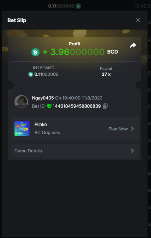Open the Plinko game thumbnail
Image resolution: width=151 pixels, height=238 pixels.
[x=22, y=129]
